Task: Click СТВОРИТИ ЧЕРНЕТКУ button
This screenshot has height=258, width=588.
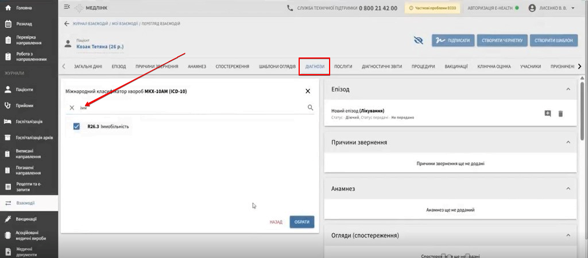Action: point(502,40)
